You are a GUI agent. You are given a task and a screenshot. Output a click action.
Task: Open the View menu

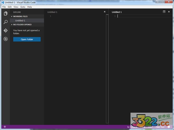(16, 7)
